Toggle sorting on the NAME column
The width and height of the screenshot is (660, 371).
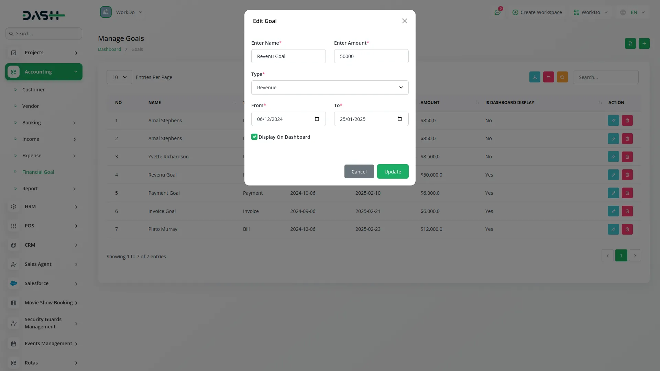point(235,103)
